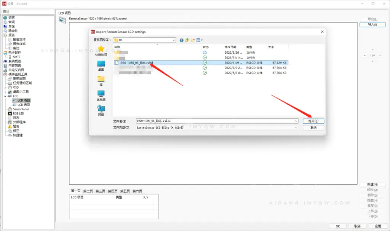Sort files by the 名称 column header

pyautogui.click(x=157, y=47)
